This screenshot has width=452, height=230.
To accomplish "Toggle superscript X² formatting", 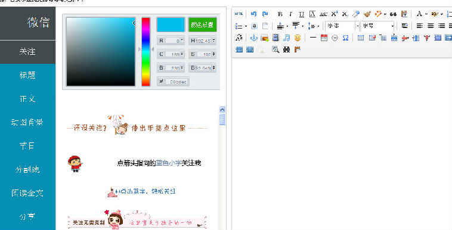I will (x=334, y=14).
